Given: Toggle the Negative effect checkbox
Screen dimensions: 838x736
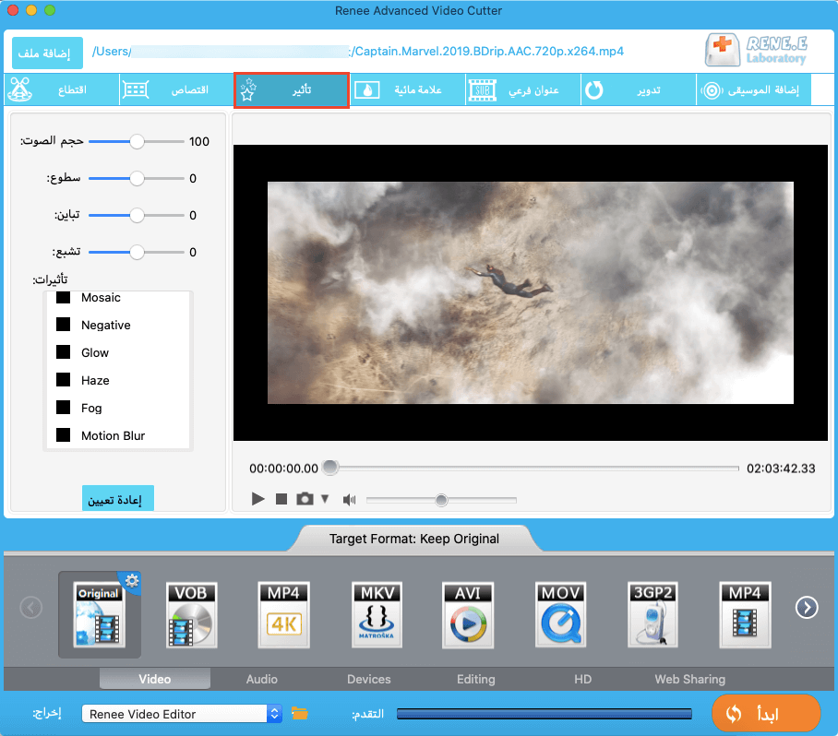Looking at the screenshot, I should [x=64, y=325].
